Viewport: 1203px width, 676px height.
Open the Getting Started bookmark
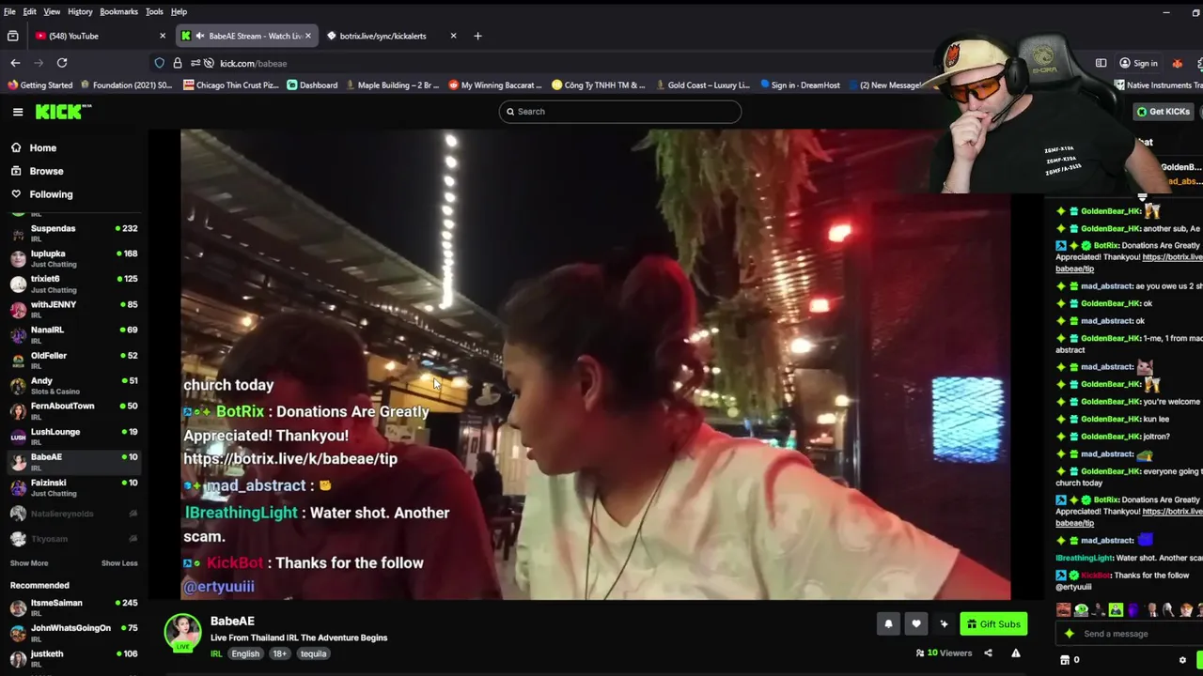39,85
